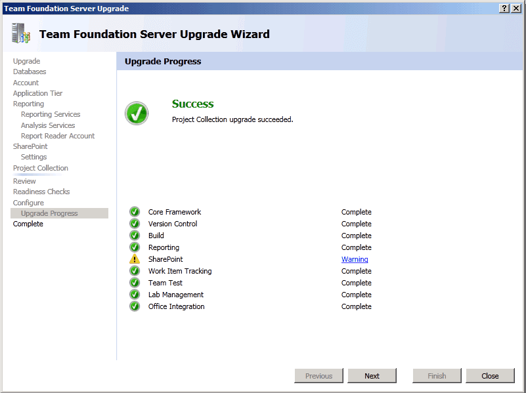This screenshot has width=526, height=393.
Task: Select Databases in the wizard sidebar
Action: pyautogui.click(x=30, y=72)
